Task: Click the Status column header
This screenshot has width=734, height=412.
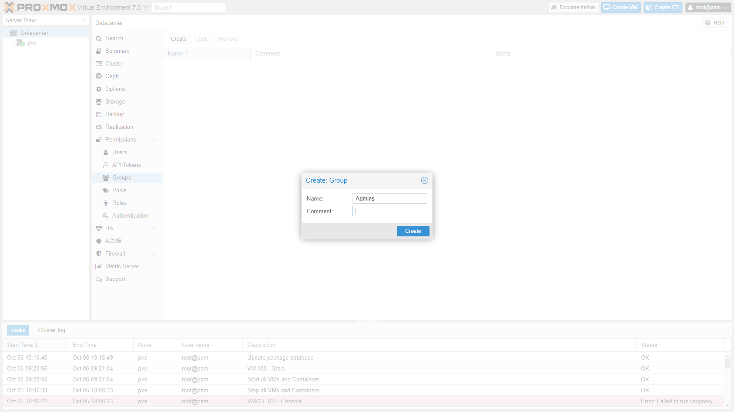Action: click(x=680, y=345)
